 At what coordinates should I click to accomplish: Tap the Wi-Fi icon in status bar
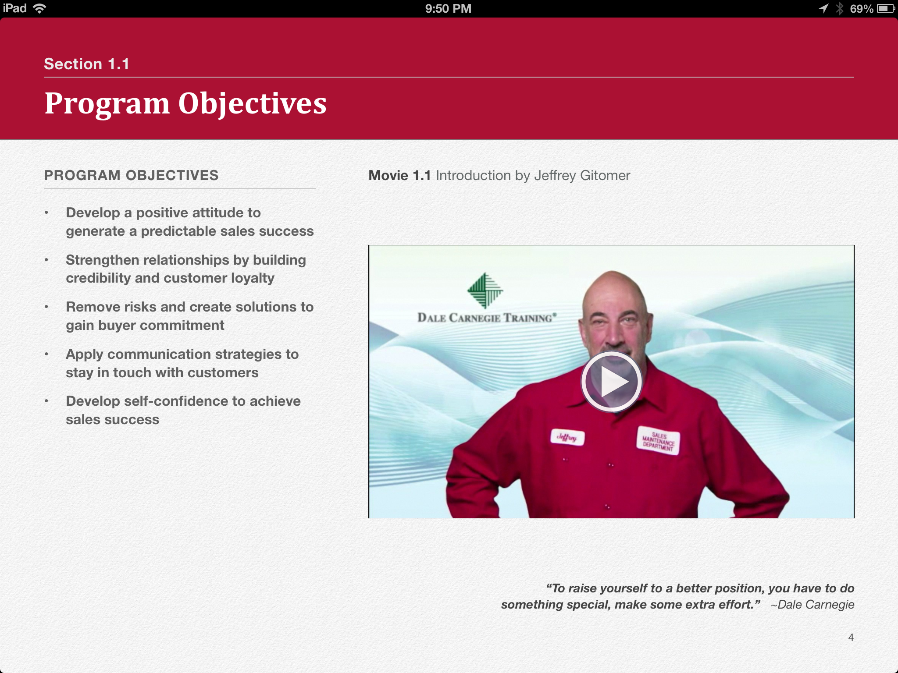(x=40, y=8)
